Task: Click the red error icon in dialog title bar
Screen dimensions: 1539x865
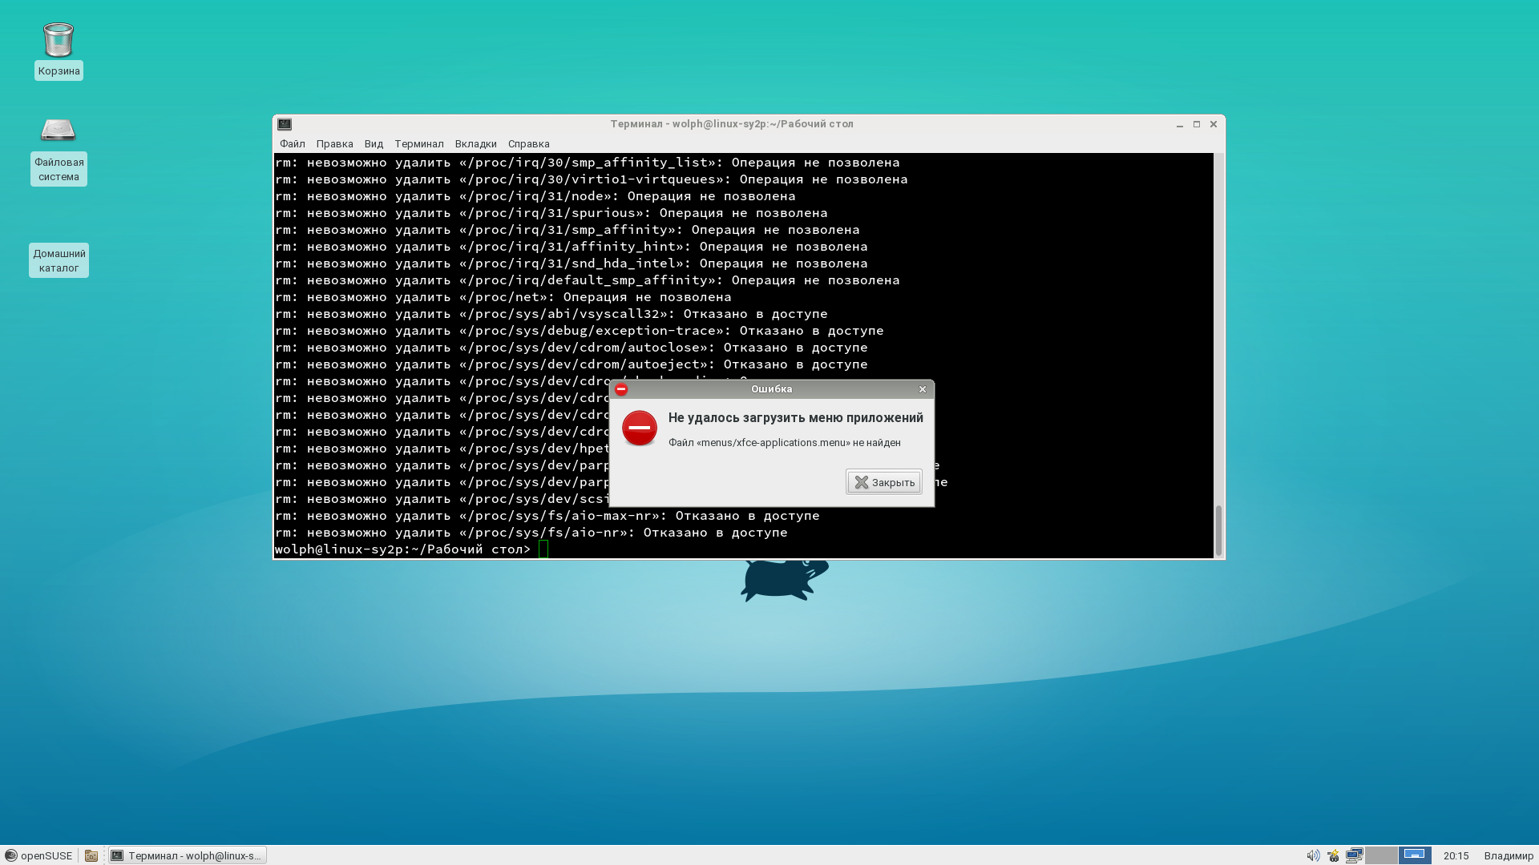Action: pyautogui.click(x=621, y=389)
